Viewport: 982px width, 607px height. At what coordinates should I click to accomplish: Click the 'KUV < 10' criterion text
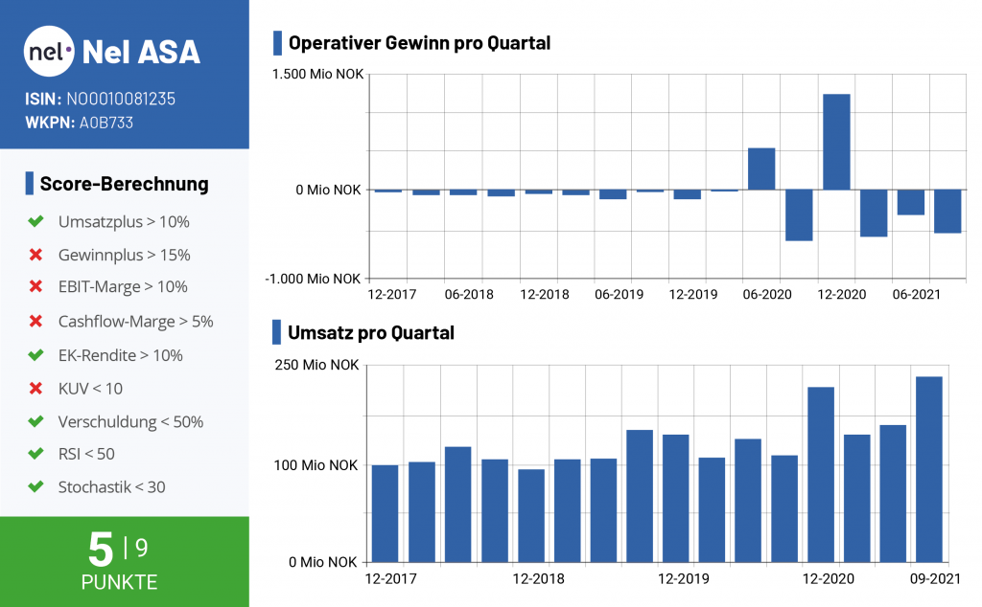point(90,389)
